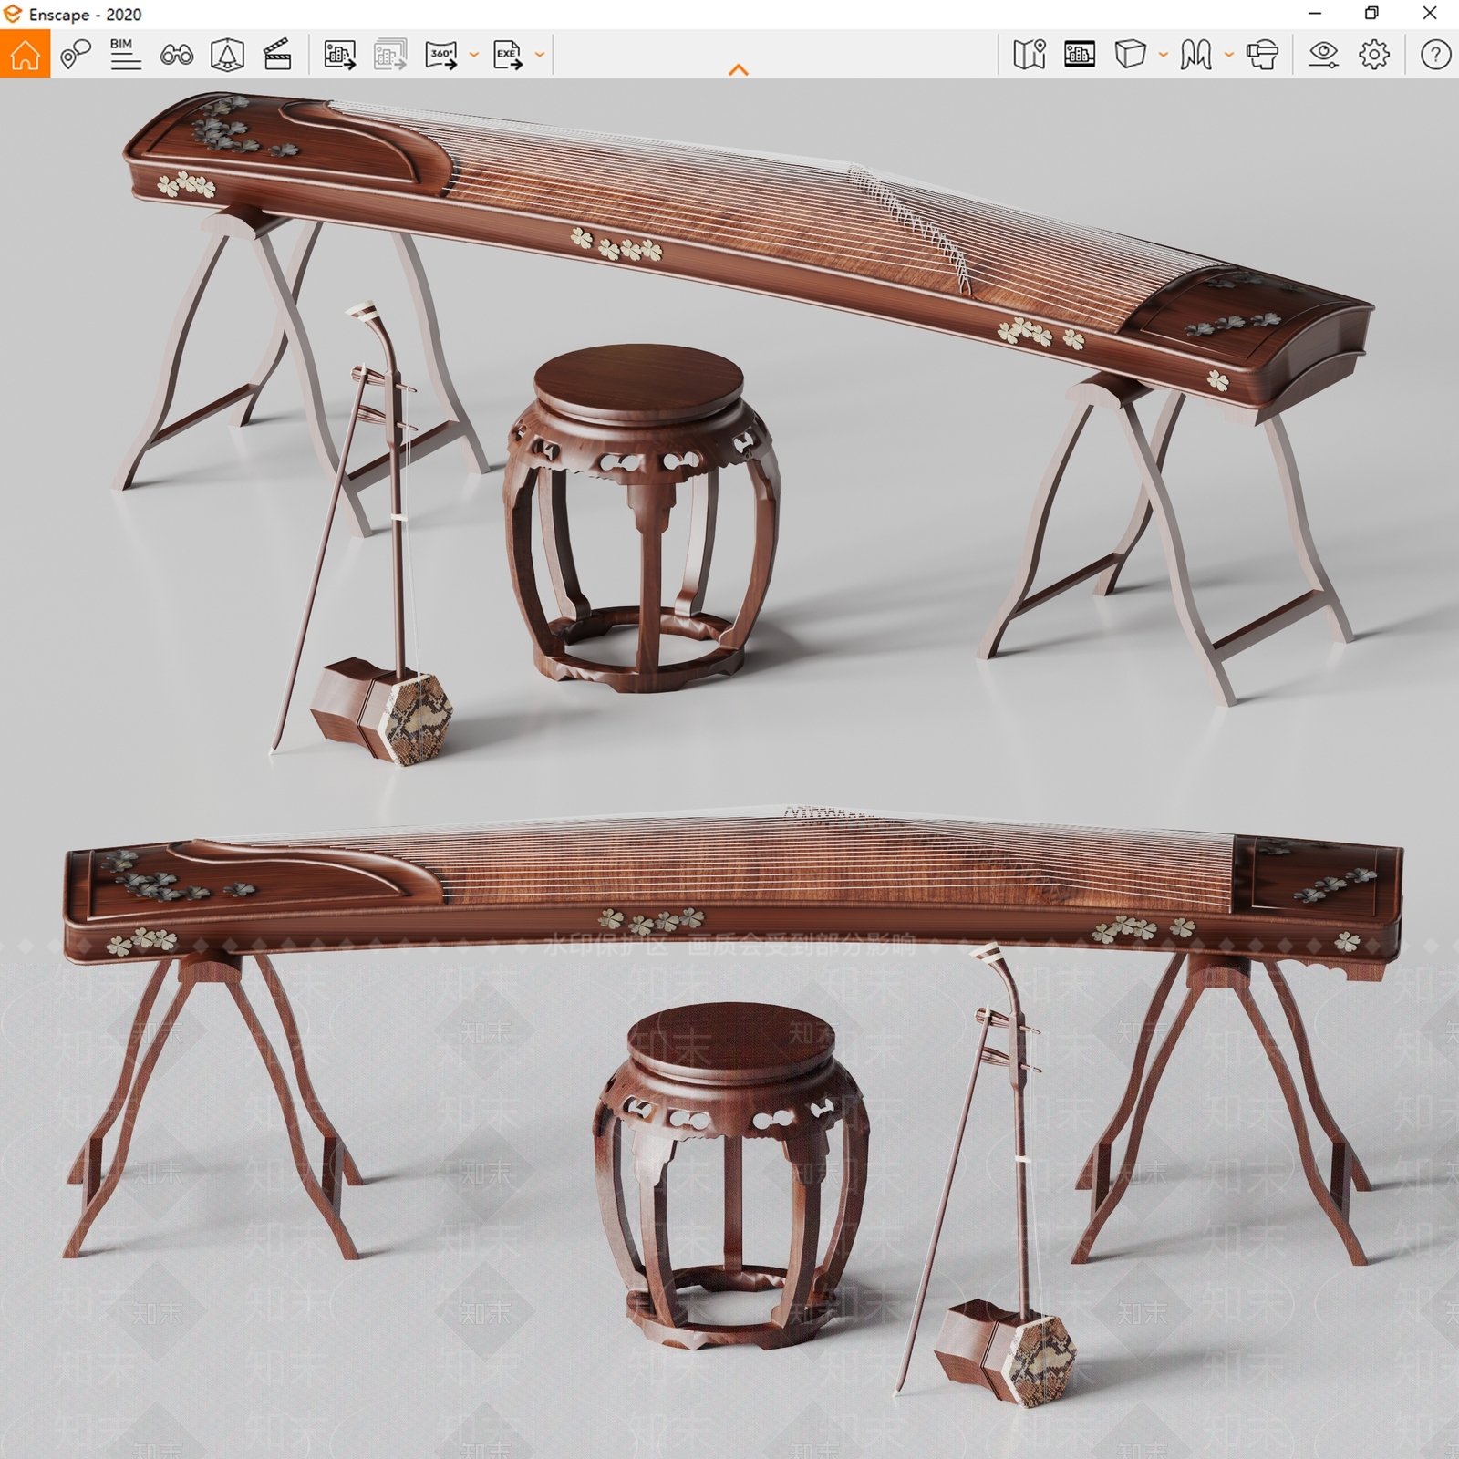The image size is (1459, 1459).
Task: Export a 360 degree panorama
Action: [x=441, y=55]
